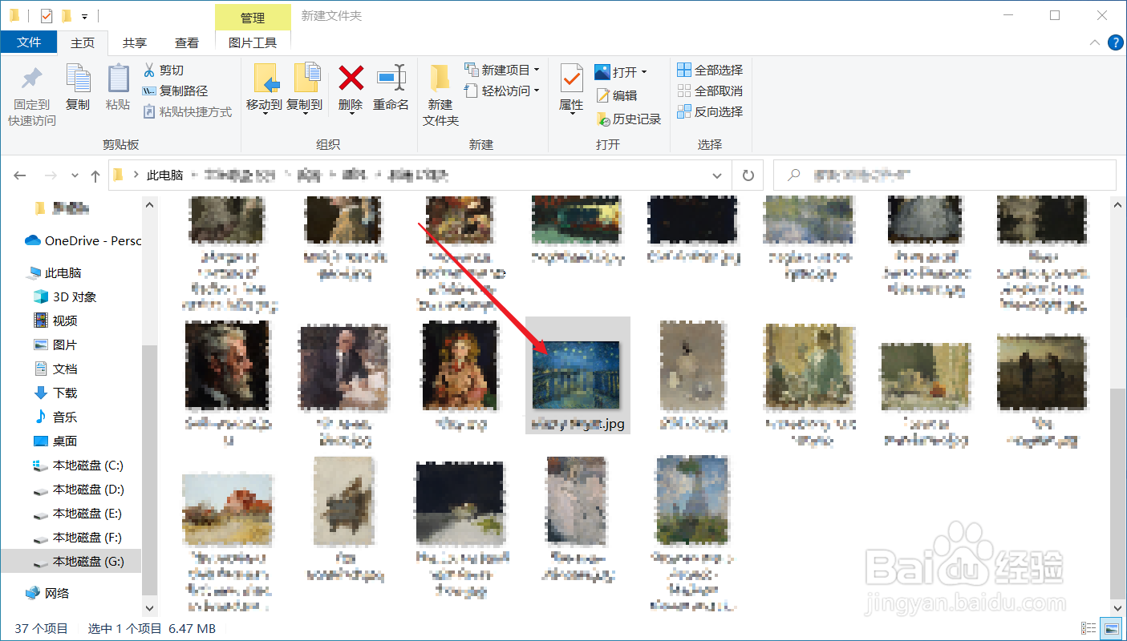Select the starry night painting thumbnail
The height and width of the screenshot is (641, 1127).
click(577, 374)
